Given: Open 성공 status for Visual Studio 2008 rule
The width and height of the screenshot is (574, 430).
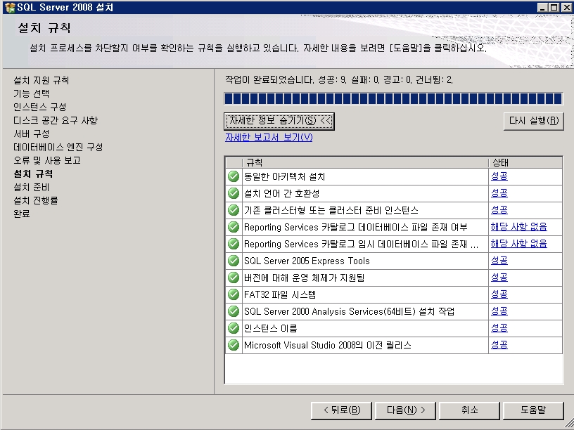Looking at the screenshot, I should click(499, 345).
